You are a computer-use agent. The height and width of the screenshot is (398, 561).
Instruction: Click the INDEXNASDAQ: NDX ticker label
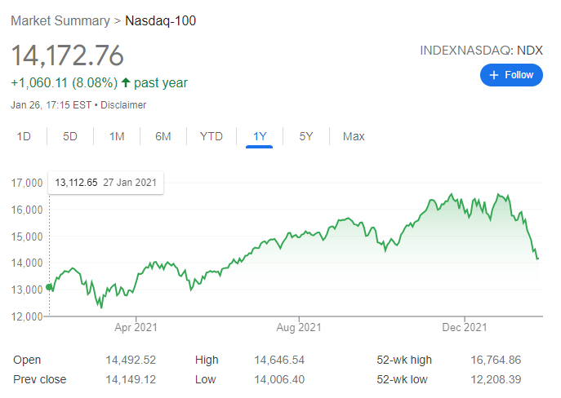(x=481, y=51)
